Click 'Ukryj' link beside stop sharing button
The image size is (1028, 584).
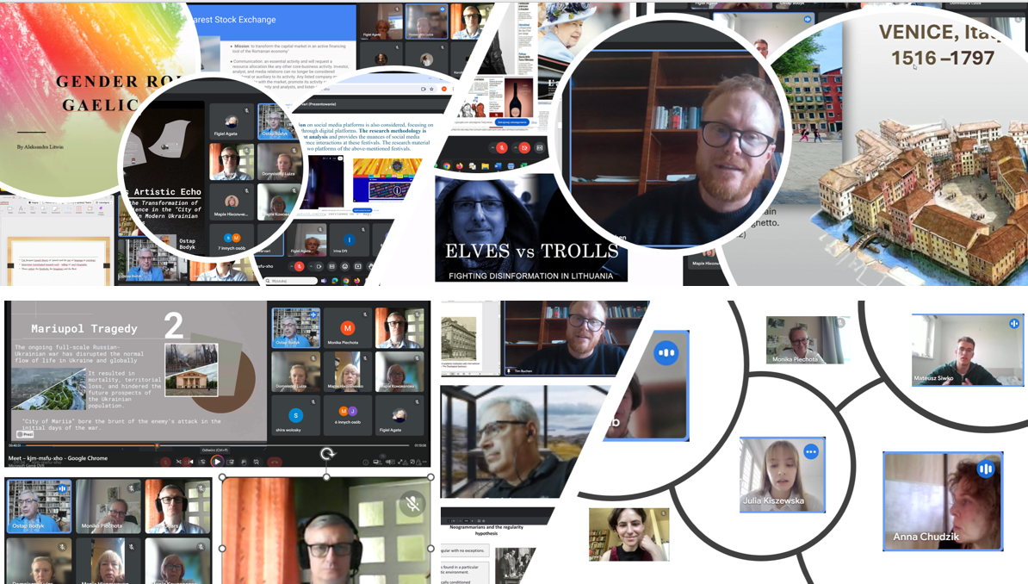click(x=535, y=122)
